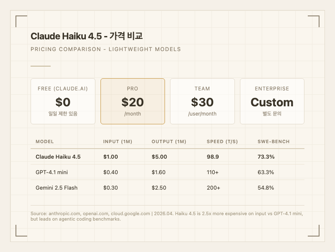This screenshot has height=252, width=335.
Task: Open the Enterprise Custom pricing card
Action: click(272, 101)
